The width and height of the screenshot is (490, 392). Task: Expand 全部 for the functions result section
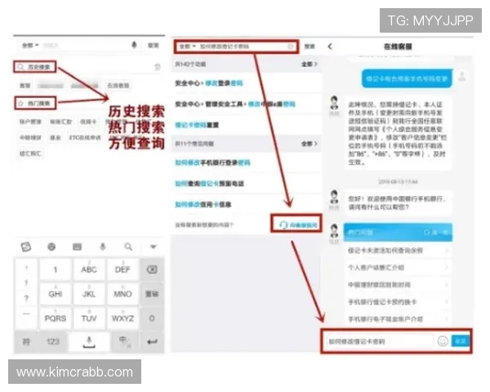[310, 64]
